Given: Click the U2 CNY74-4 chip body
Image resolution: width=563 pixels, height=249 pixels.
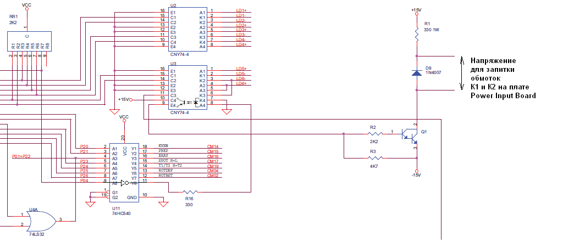Looking at the screenshot, I should click(x=187, y=29).
